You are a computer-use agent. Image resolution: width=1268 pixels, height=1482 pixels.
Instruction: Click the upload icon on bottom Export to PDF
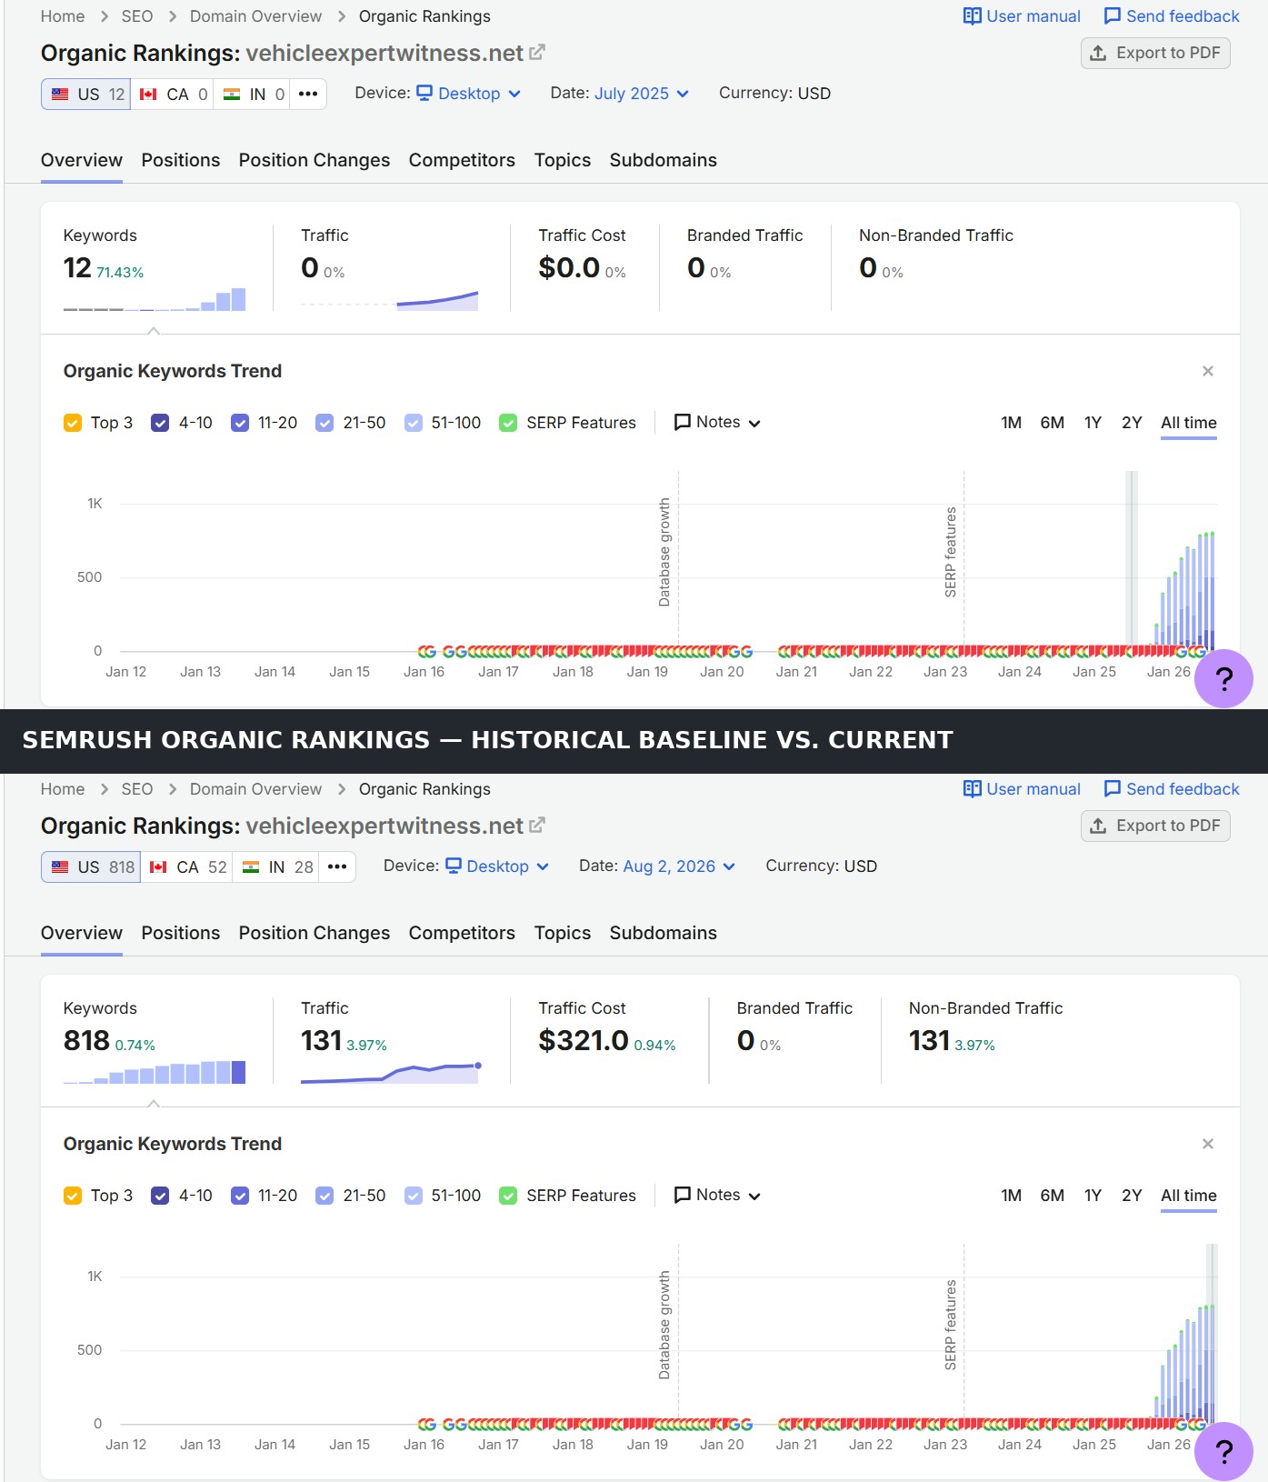[1098, 826]
